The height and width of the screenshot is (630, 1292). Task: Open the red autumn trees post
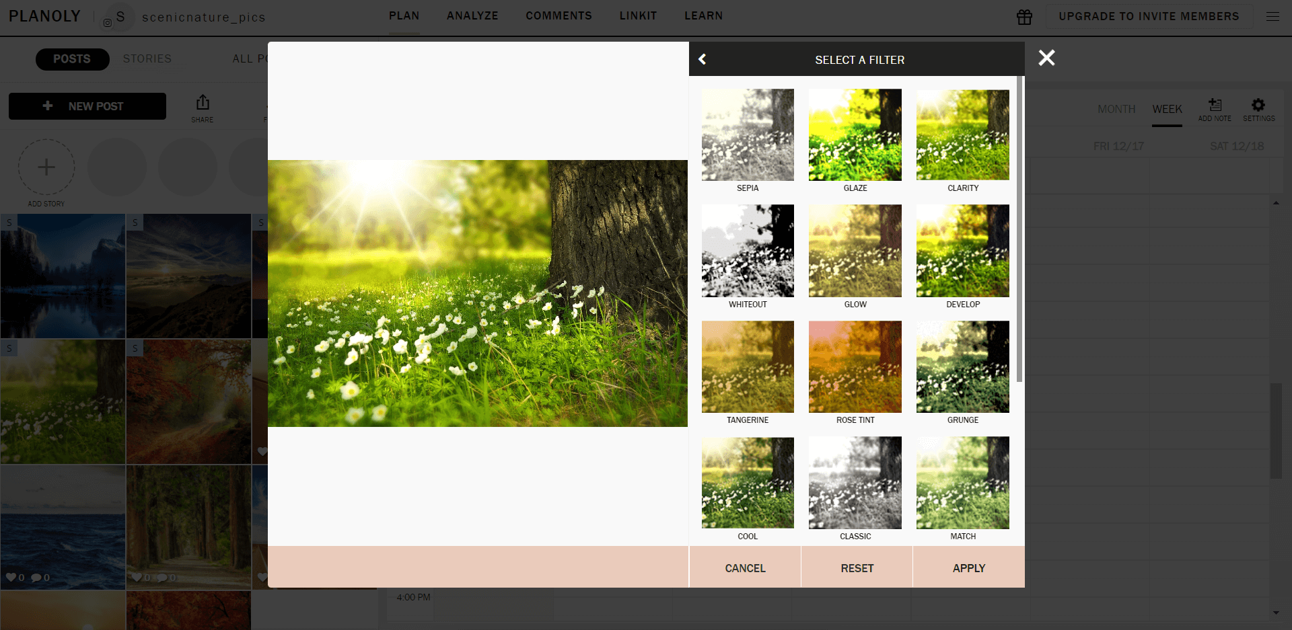(x=188, y=401)
